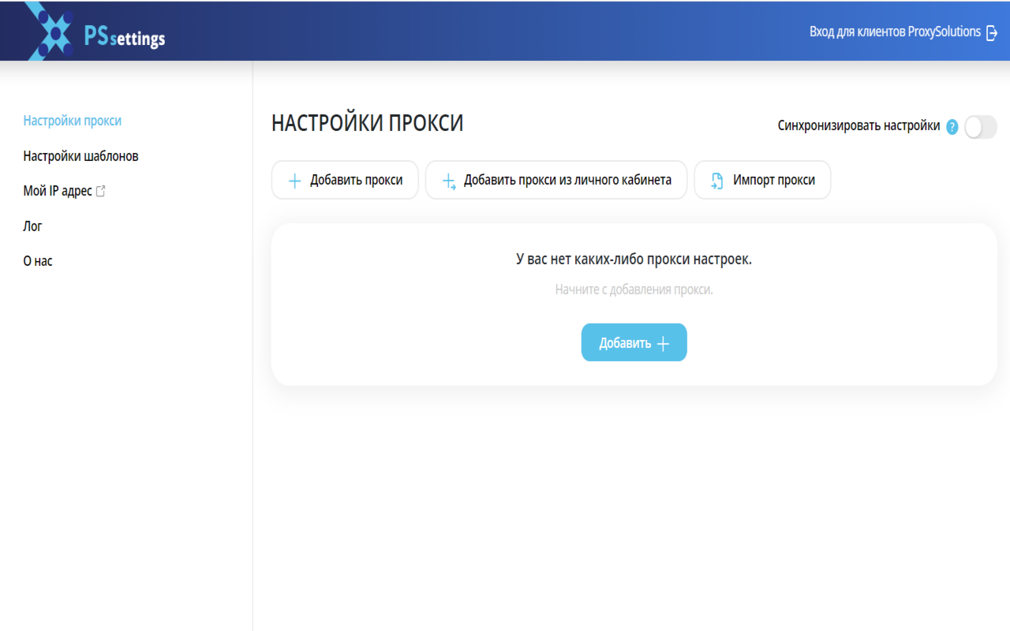Screen dimensions: 1010x631
Task: Click the logout arrow icon in the header
Action: pyautogui.click(x=991, y=33)
